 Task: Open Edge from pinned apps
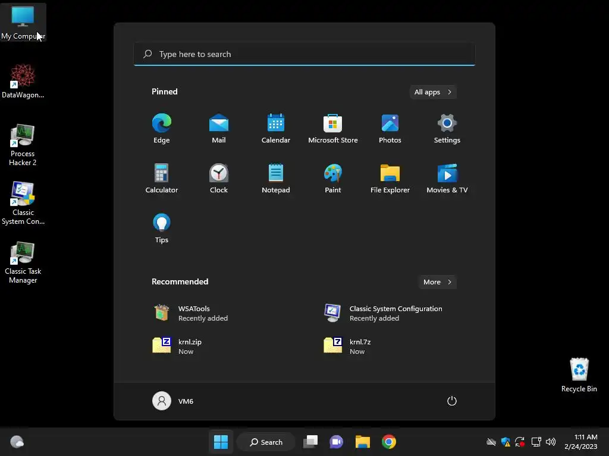pyautogui.click(x=162, y=129)
